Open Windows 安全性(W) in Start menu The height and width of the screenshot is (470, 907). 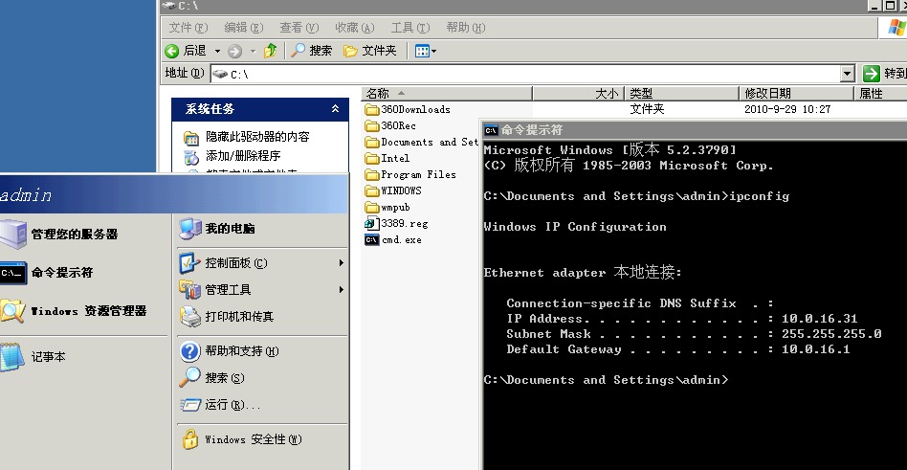pyautogui.click(x=241, y=439)
